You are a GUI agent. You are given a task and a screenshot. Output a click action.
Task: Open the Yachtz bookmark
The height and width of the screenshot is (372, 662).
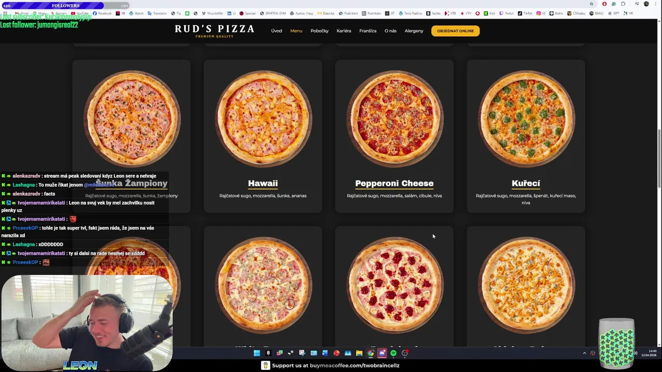[433, 13]
